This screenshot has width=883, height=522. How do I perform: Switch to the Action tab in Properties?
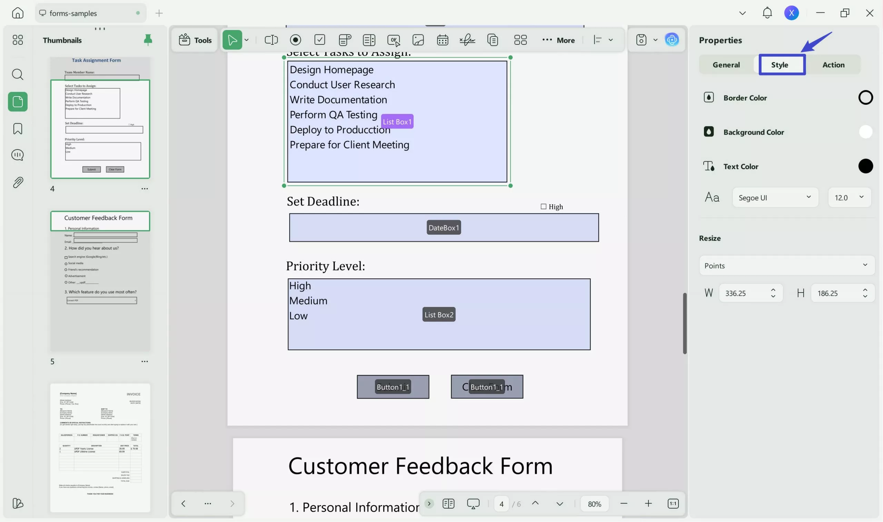(x=833, y=64)
